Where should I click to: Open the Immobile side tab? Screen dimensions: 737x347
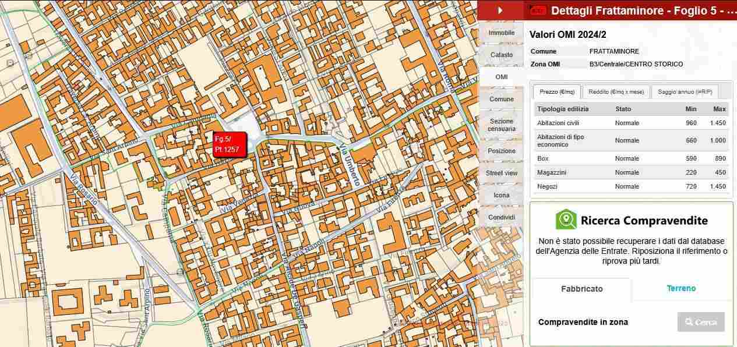click(x=501, y=33)
